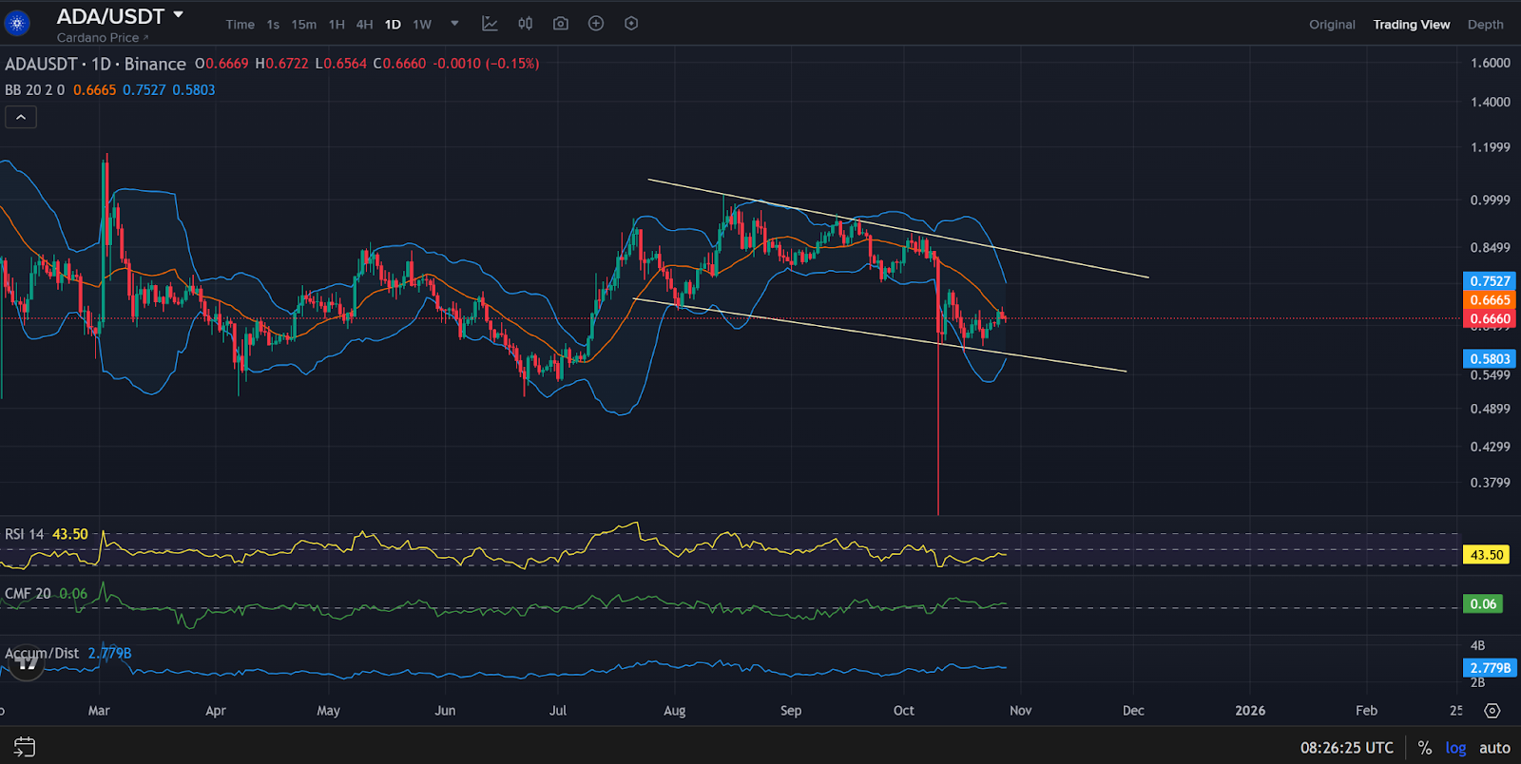This screenshot has height=764, width=1521.
Task: Open the Cardano Price link
Action: click(102, 38)
